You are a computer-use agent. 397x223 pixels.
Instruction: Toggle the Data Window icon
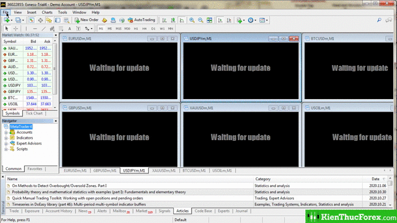[40, 20]
